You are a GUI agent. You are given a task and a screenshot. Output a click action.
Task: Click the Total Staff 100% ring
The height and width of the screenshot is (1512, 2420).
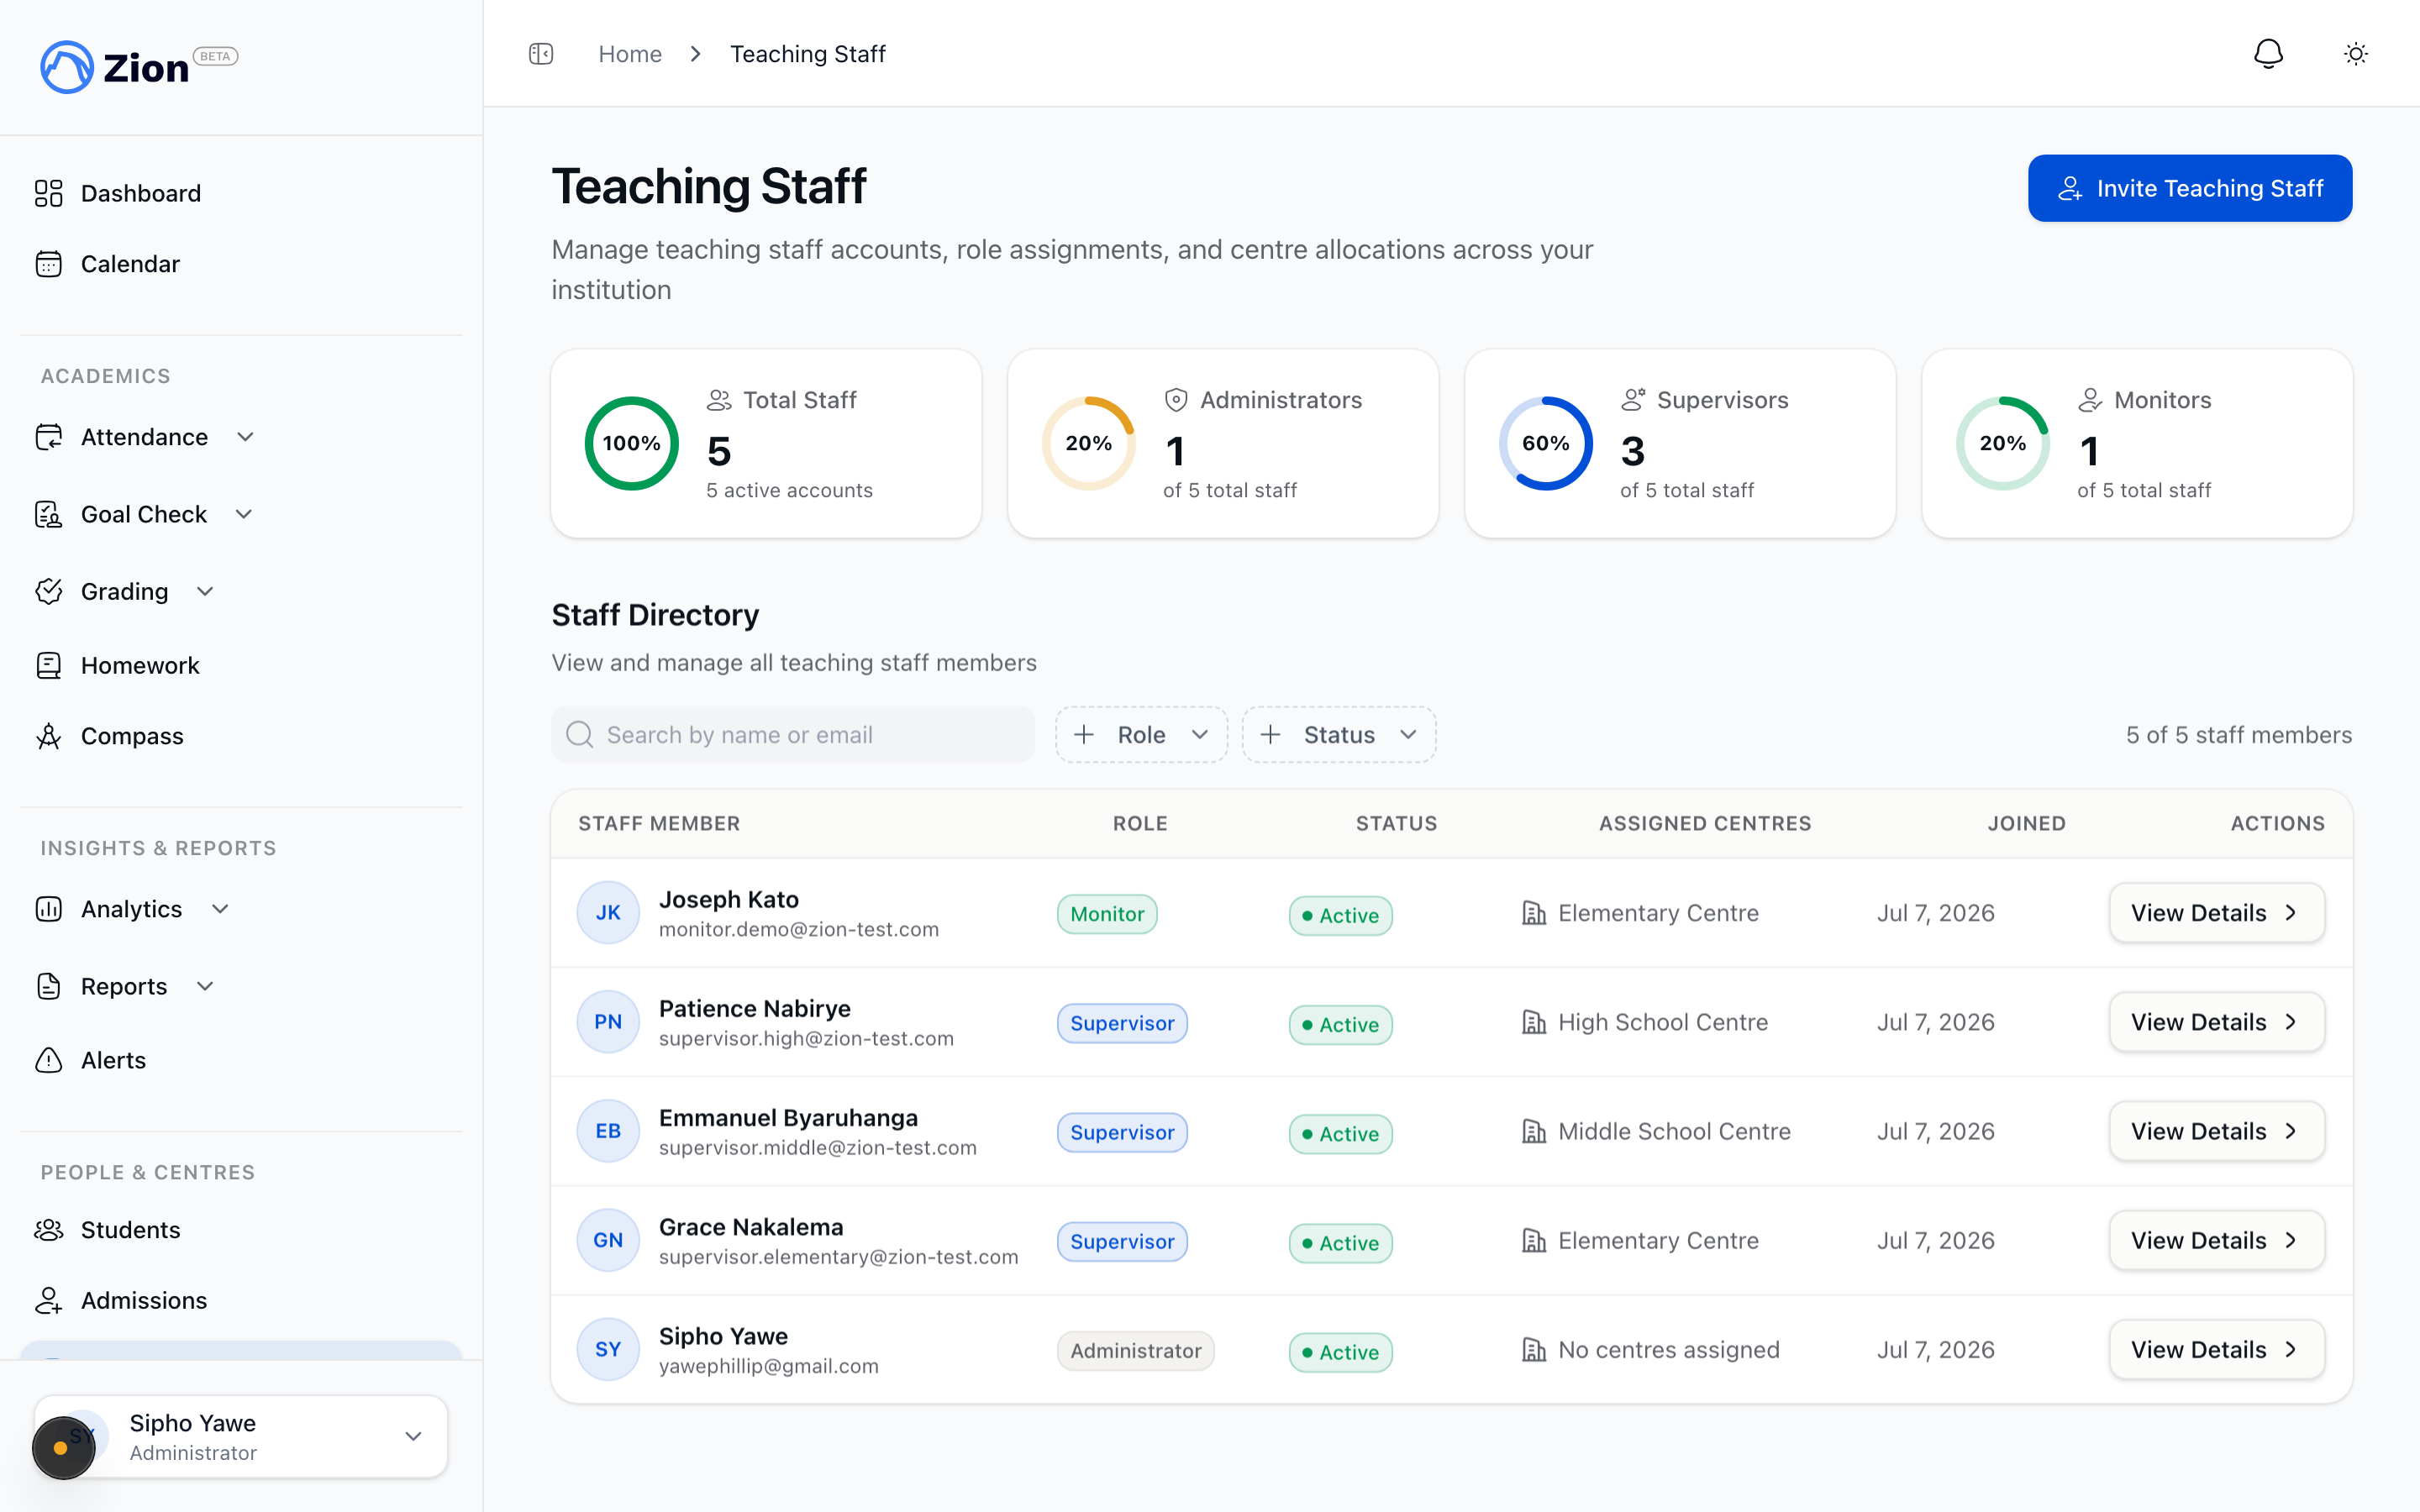pos(631,443)
